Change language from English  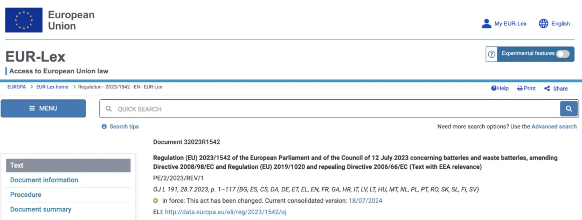pyautogui.click(x=560, y=24)
